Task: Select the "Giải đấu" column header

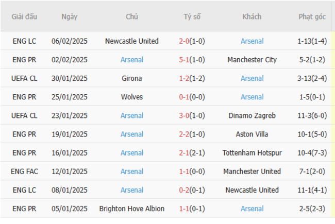Action: pyautogui.click(x=24, y=16)
